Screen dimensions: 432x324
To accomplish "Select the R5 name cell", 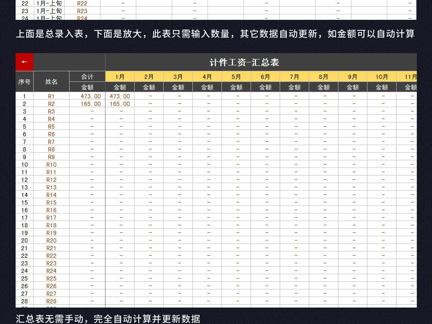I will click(51, 127).
